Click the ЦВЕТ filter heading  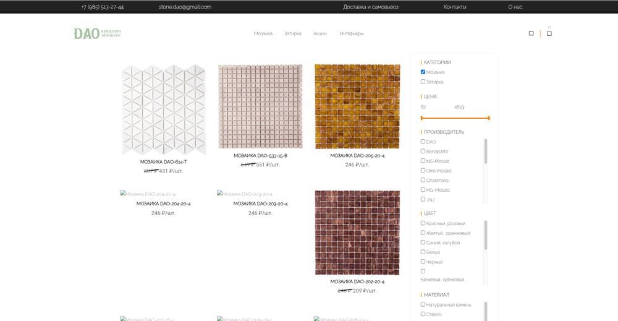(430, 213)
